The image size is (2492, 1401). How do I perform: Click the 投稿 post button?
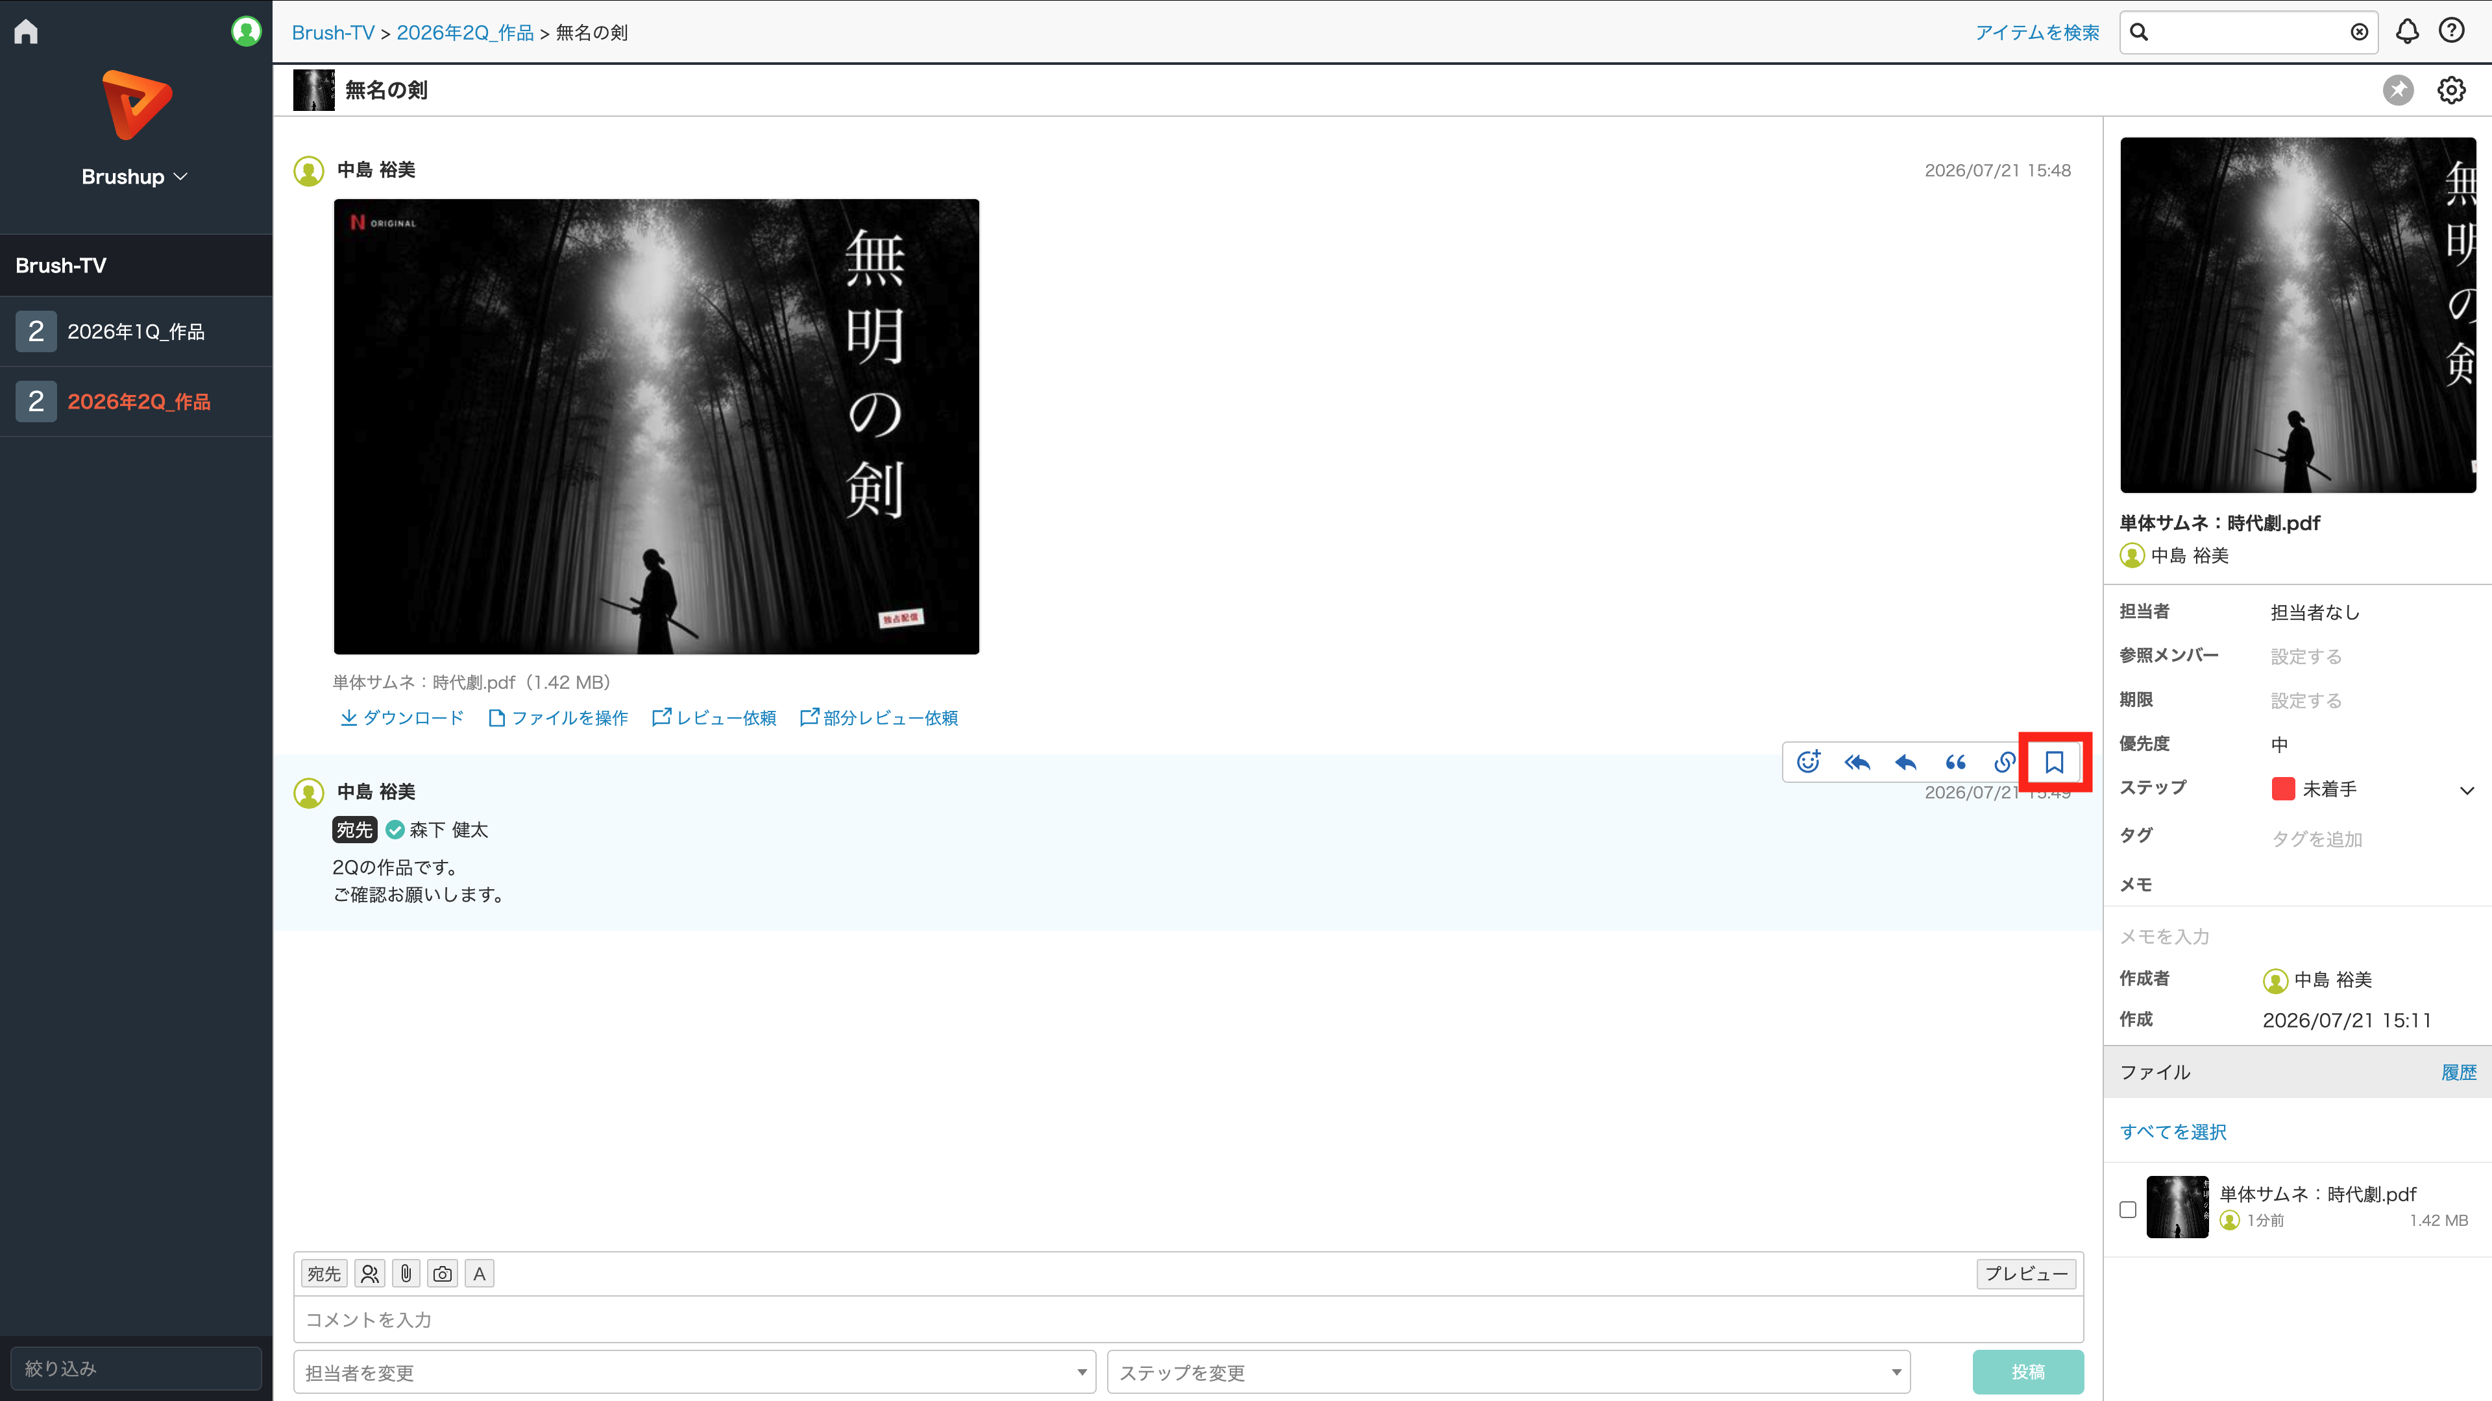2027,1372
